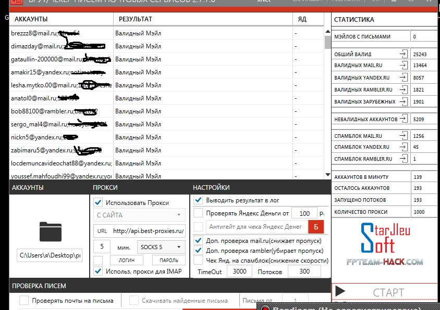
Task: Focus the Письма от field
Action: click(x=295, y=300)
